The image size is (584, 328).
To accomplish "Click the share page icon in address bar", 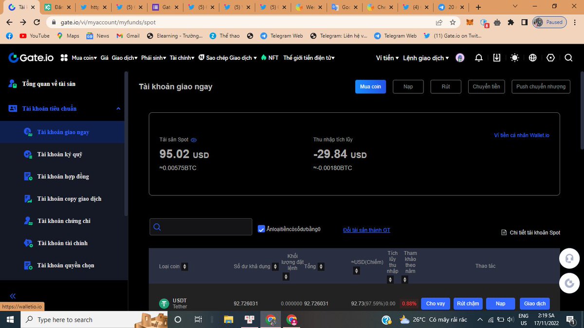I will coord(439,22).
